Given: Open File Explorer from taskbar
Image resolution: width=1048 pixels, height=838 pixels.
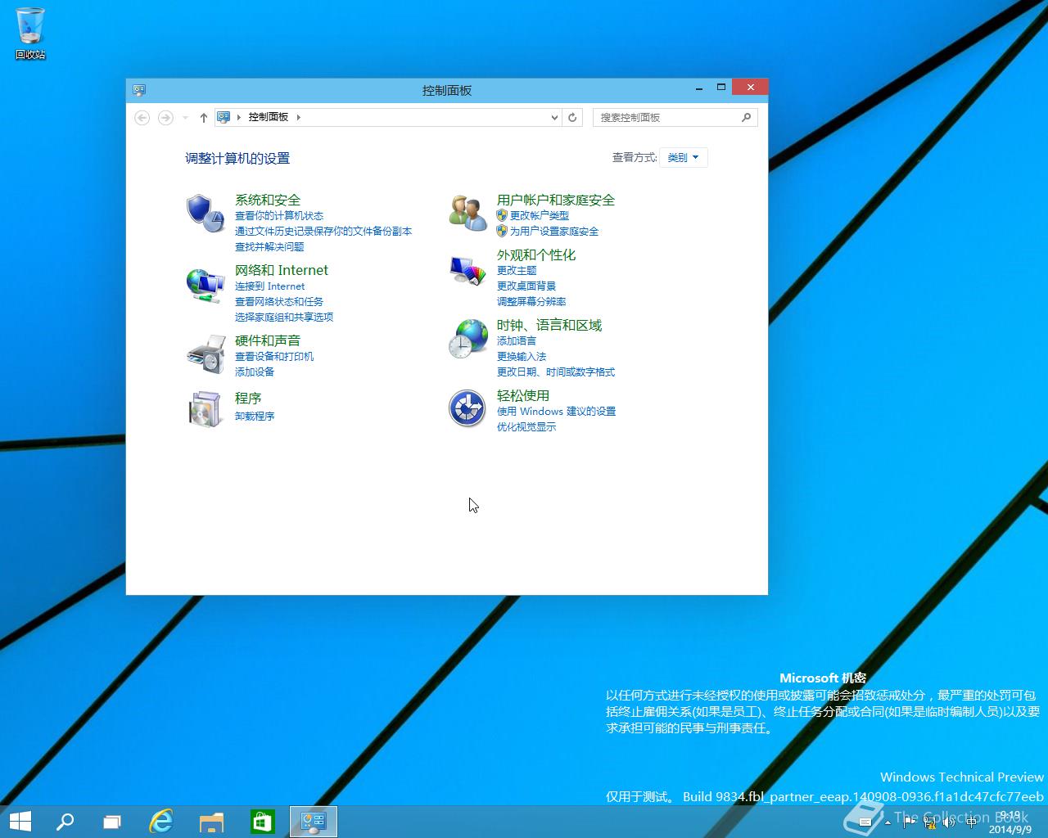Looking at the screenshot, I should click(211, 822).
